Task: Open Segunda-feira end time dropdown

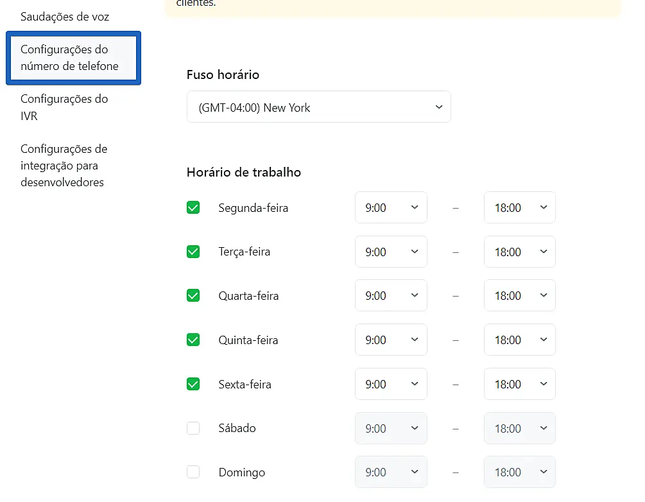Action: [519, 208]
